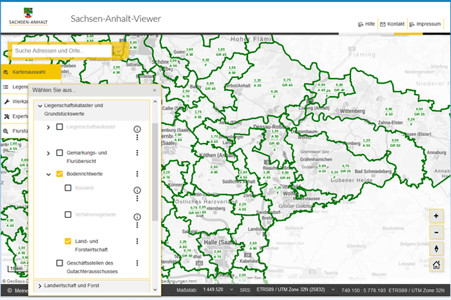Uncheck the Bodenrichtwerte layer checkbox
This screenshot has height=300, width=451.
click(x=59, y=174)
